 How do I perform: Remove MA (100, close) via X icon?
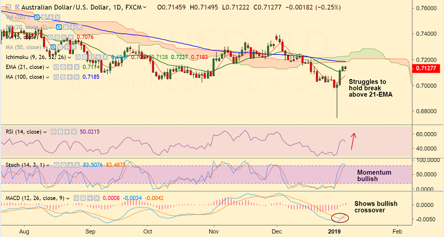tap(76, 77)
